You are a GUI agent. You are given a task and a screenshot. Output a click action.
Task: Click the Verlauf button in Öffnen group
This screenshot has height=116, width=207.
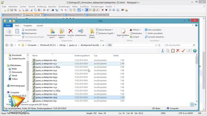[x=135, y=37]
